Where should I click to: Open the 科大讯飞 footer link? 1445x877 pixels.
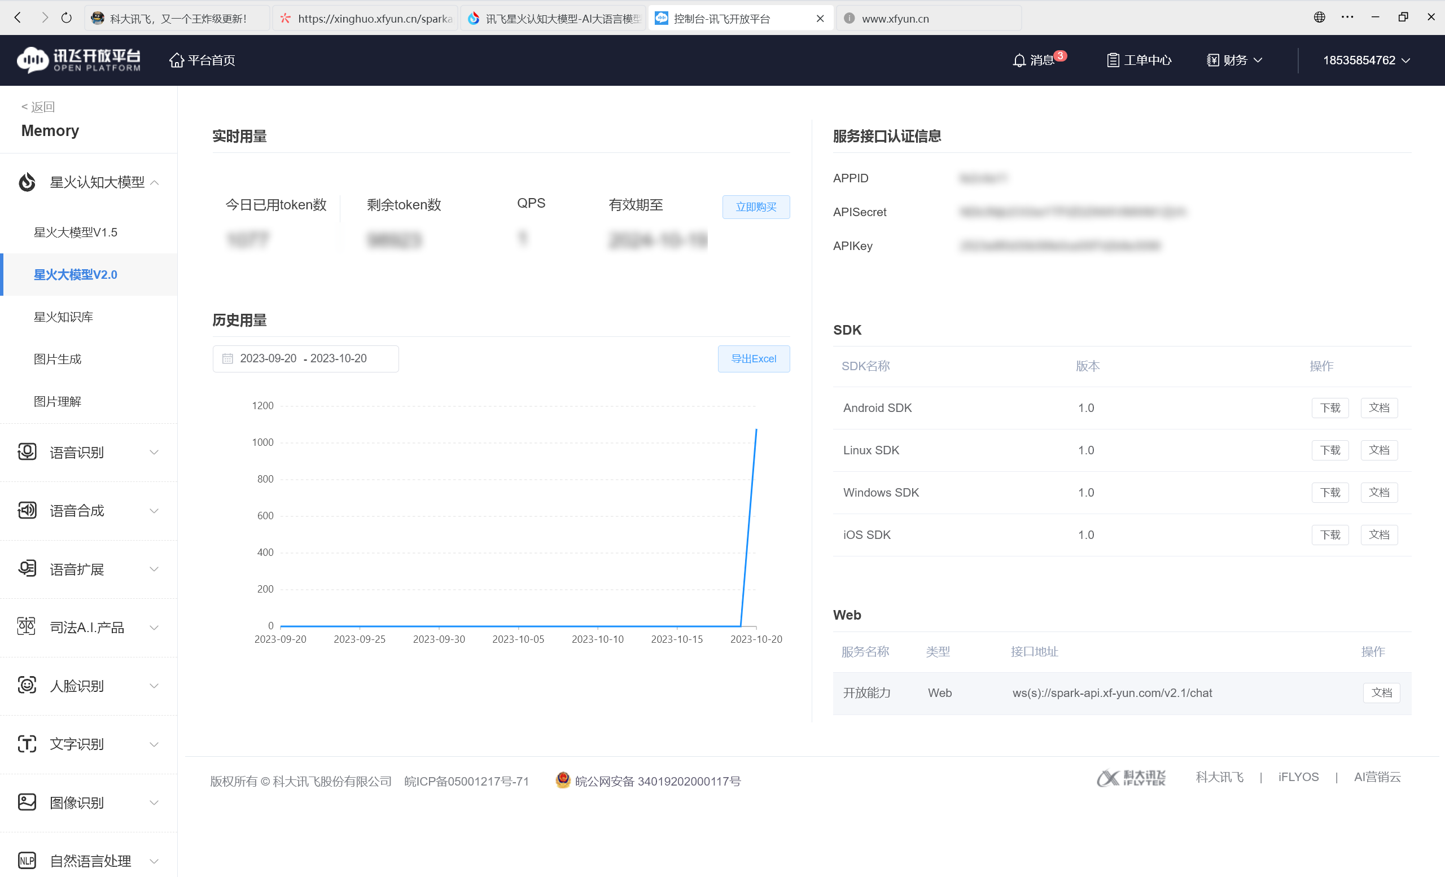[x=1220, y=777]
